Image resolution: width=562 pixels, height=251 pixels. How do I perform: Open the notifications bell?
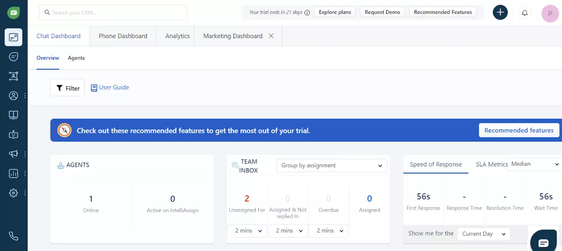point(525,13)
